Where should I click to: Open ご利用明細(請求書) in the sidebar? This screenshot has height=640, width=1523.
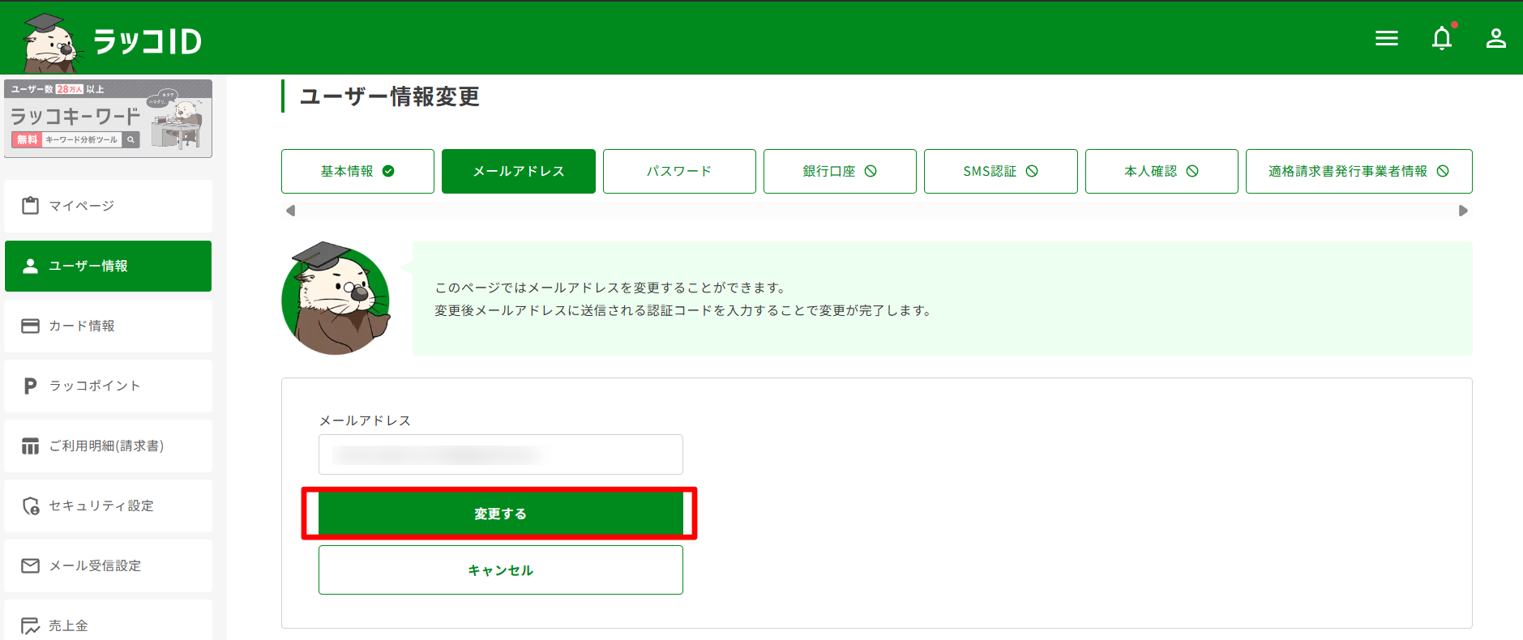click(108, 446)
